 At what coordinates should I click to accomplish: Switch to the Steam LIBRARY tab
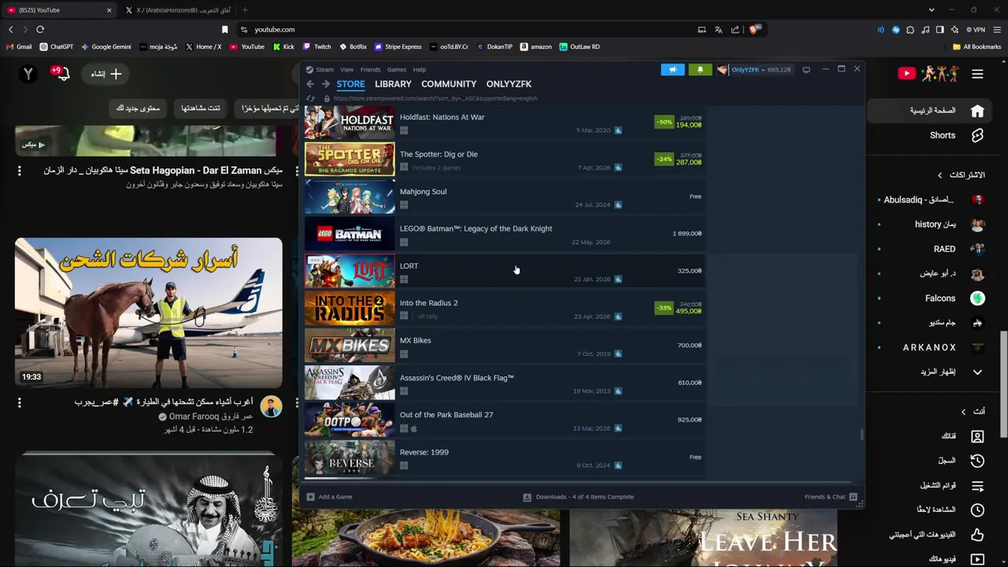pyautogui.click(x=393, y=83)
